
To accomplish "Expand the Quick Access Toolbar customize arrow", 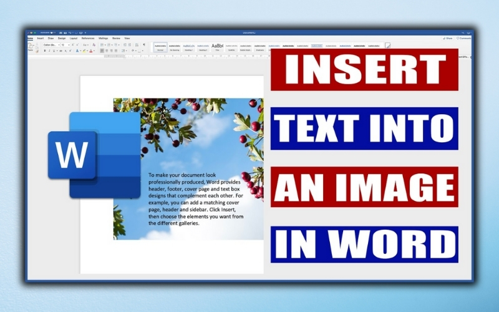I will pos(85,33).
